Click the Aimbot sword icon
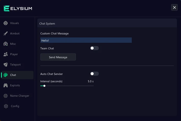The height and width of the screenshot is (121, 181). pyautogui.click(x=6, y=33)
